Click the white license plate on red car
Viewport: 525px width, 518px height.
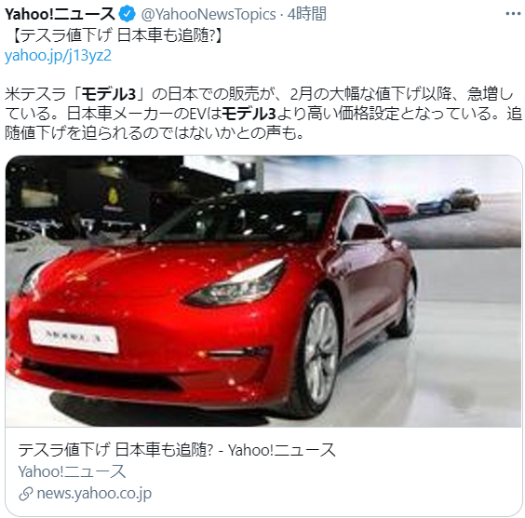pyautogui.click(x=74, y=336)
